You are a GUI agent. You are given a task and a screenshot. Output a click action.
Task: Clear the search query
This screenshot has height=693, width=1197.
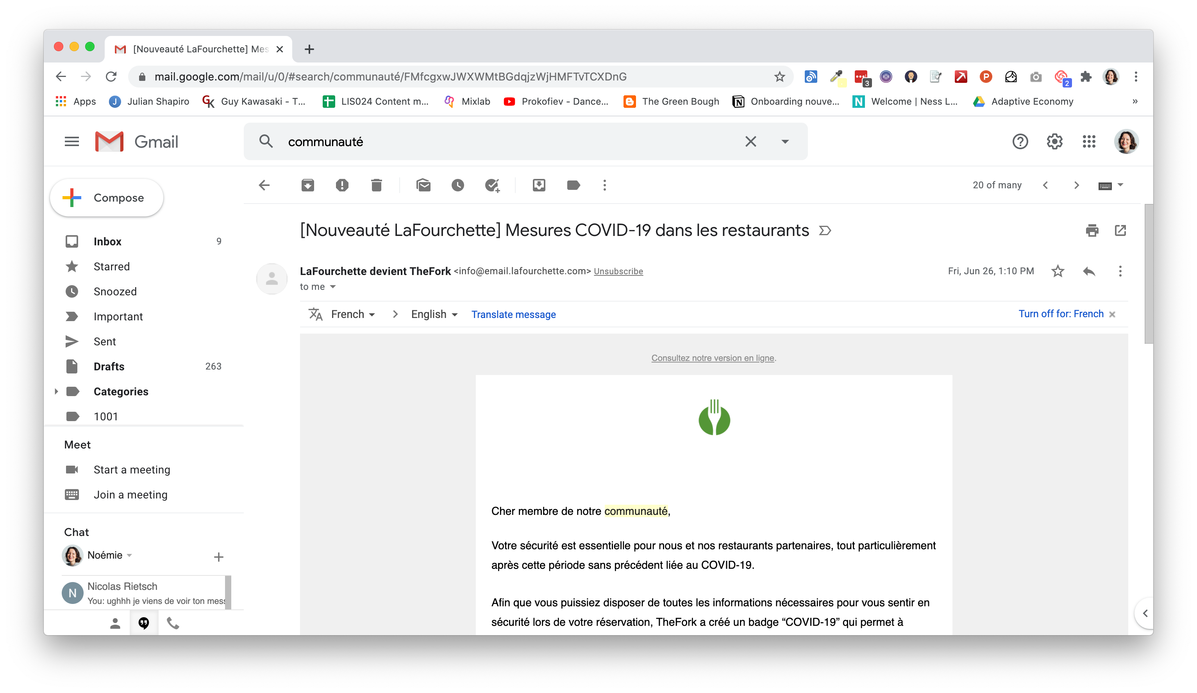(750, 141)
